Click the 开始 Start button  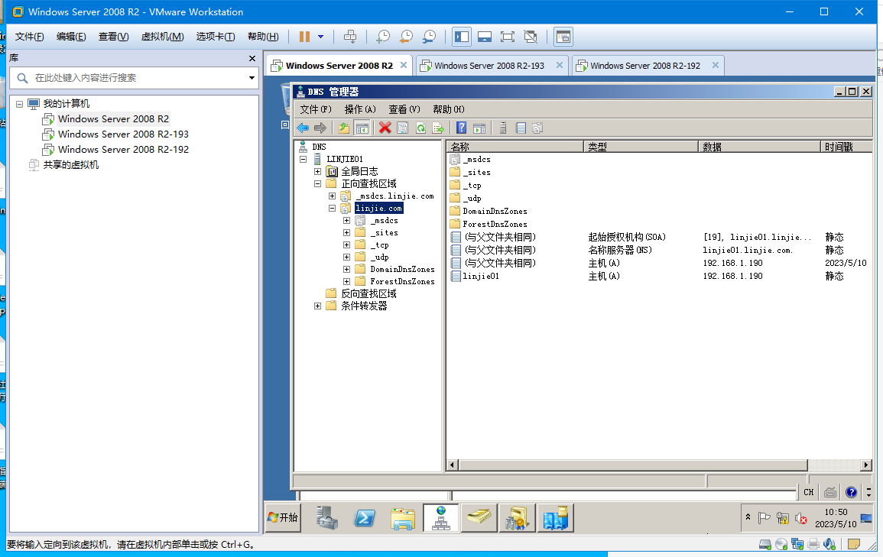pos(284,517)
